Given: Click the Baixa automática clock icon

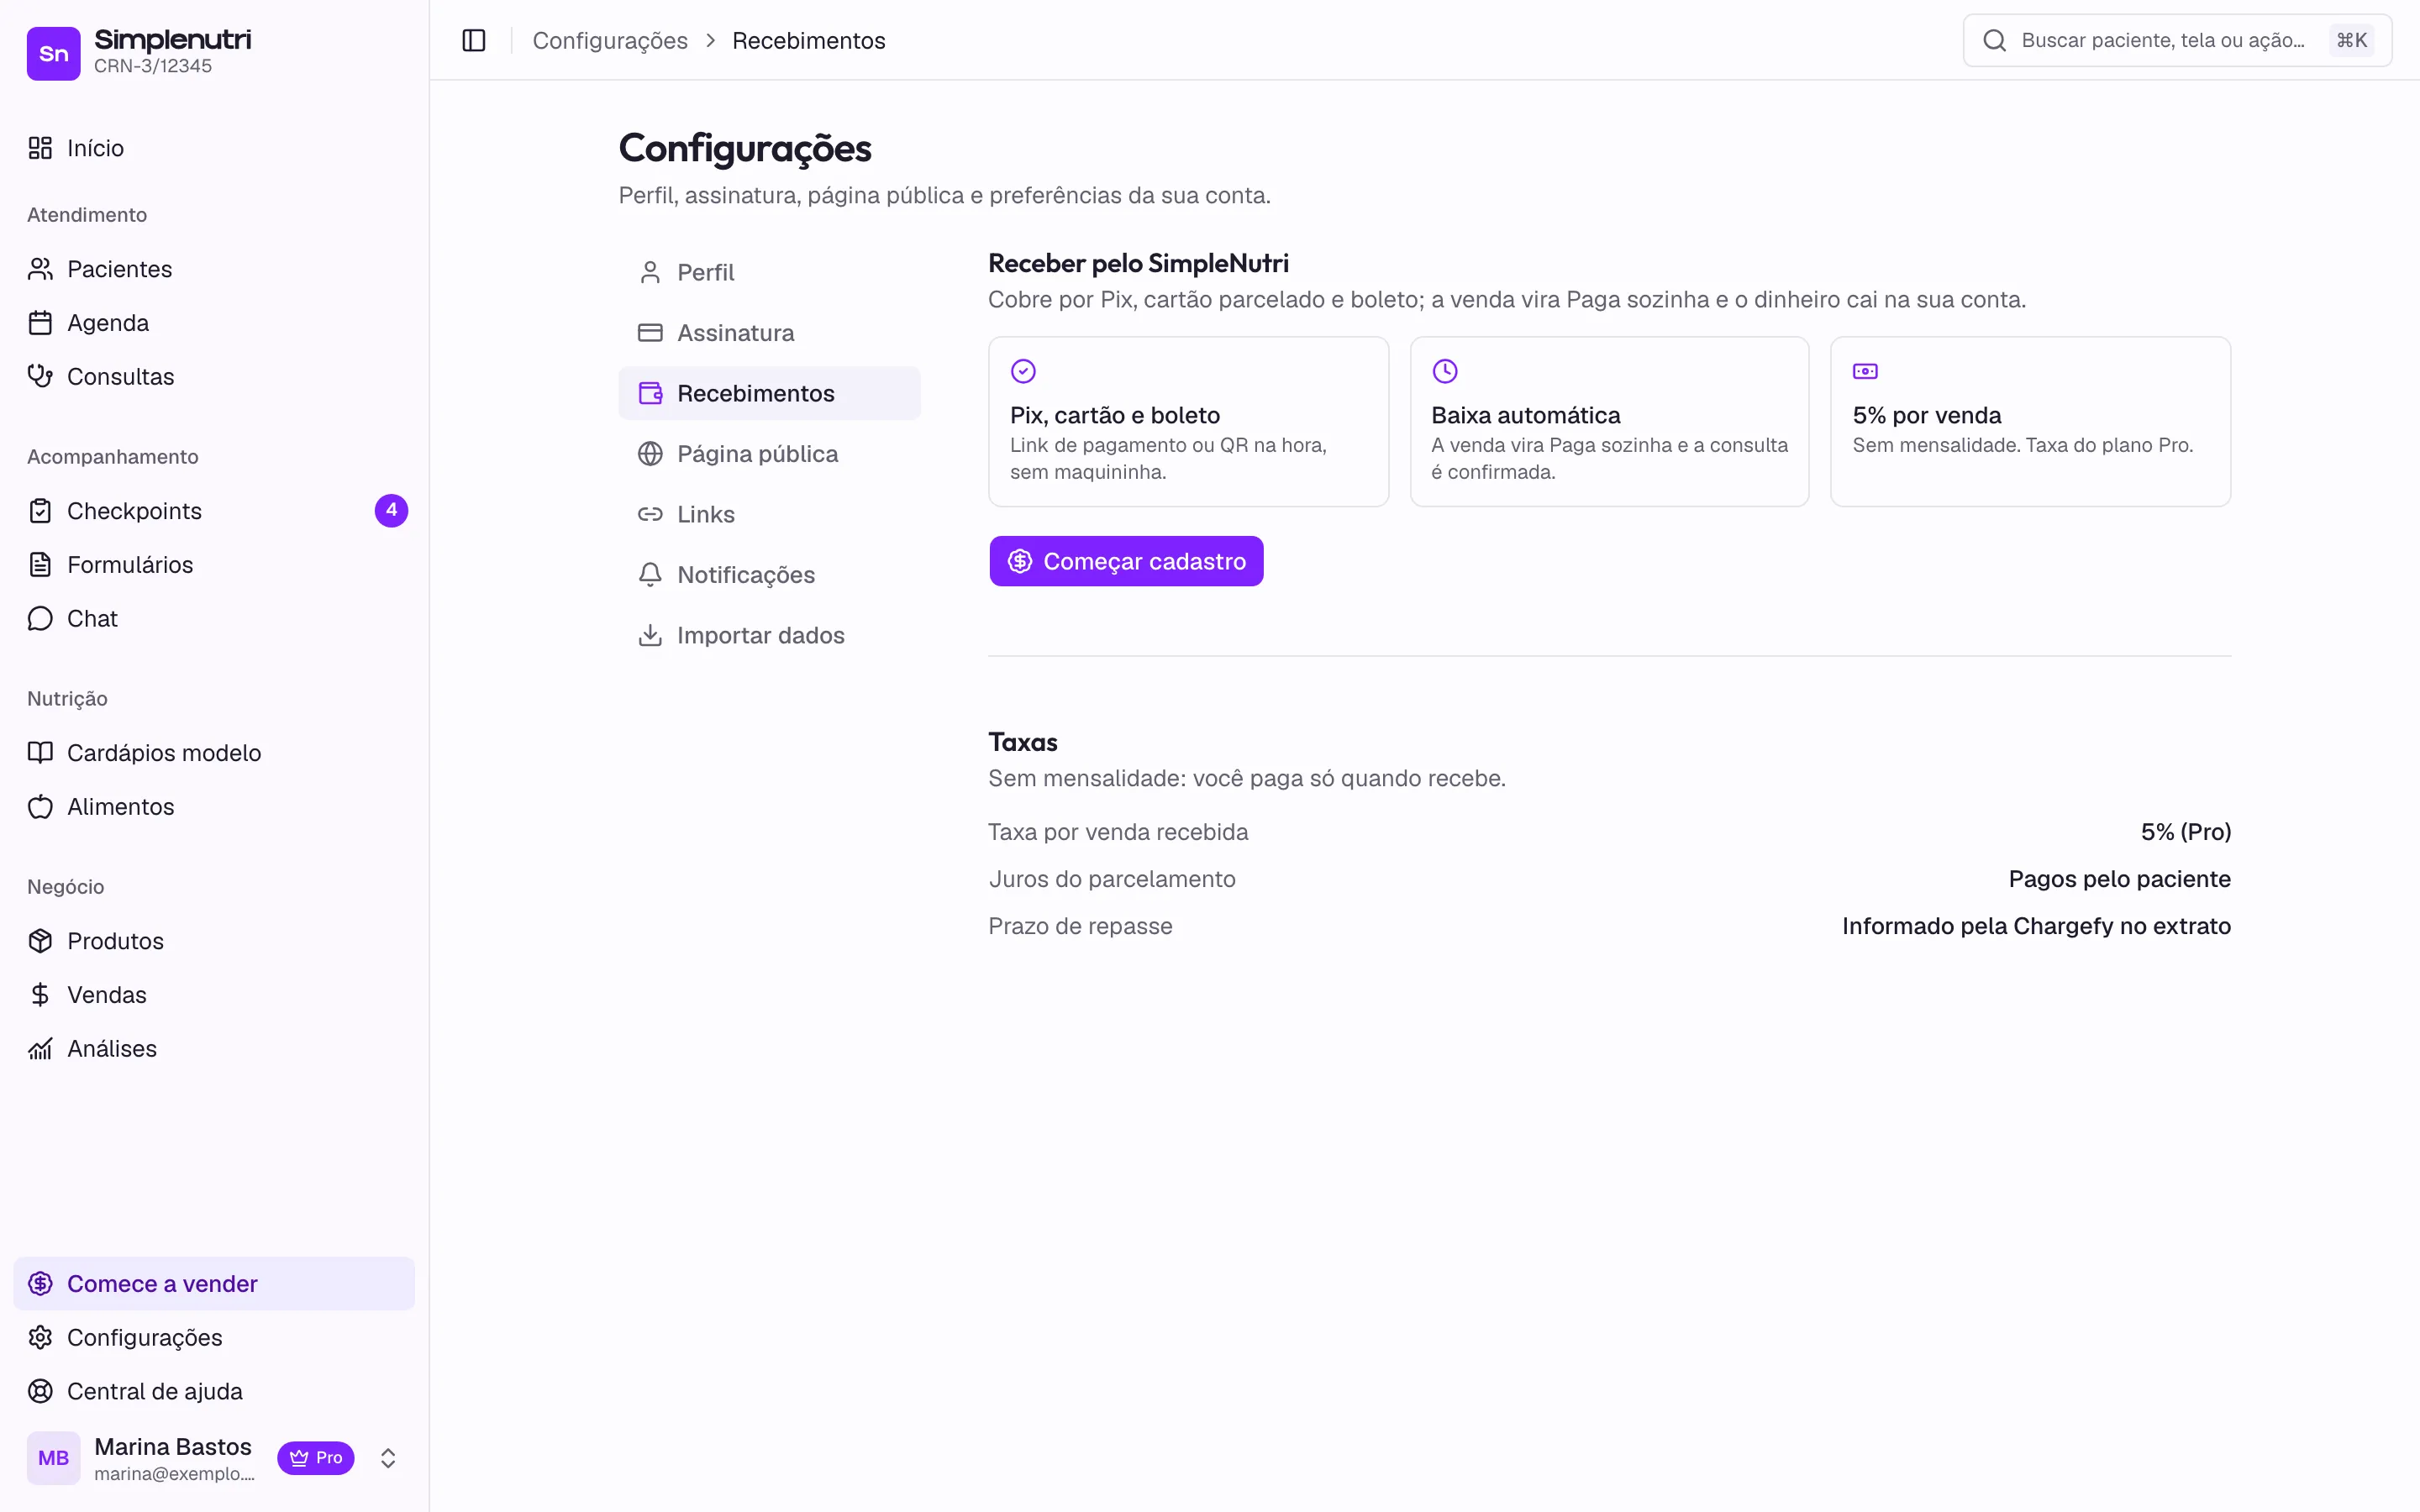Looking at the screenshot, I should 1444,371.
